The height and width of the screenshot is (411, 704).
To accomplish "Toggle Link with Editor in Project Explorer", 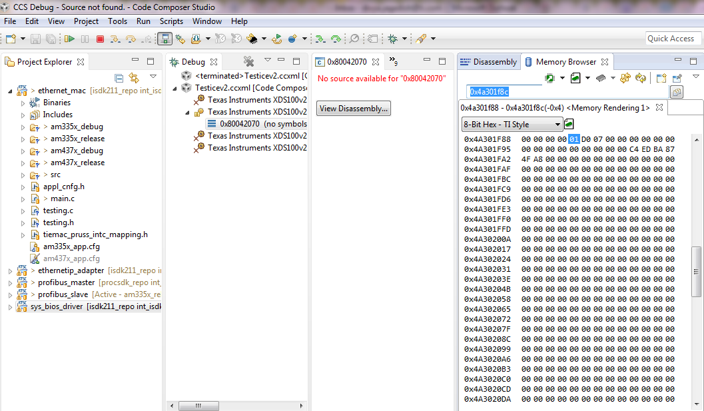I will pyautogui.click(x=134, y=78).
